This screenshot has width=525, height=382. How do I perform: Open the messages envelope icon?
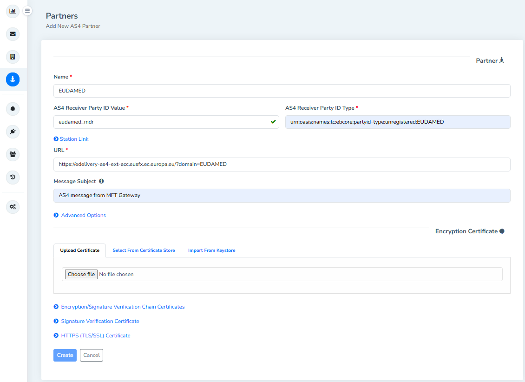[x=13, y=34]
